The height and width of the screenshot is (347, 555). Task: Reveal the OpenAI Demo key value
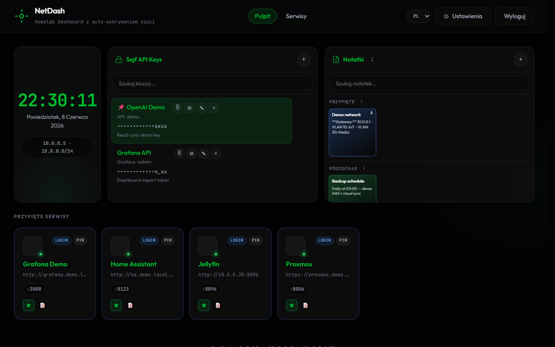pyautogui.click(x=189, y=108)
